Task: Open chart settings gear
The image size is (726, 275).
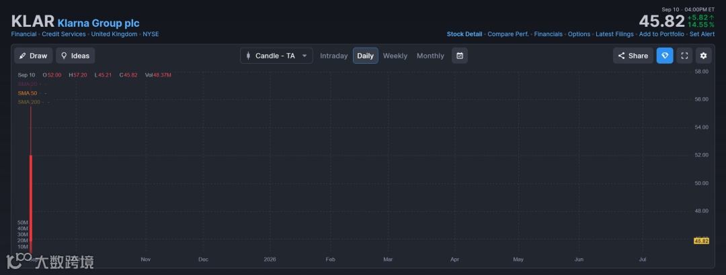Action: [x=703, y=56]
